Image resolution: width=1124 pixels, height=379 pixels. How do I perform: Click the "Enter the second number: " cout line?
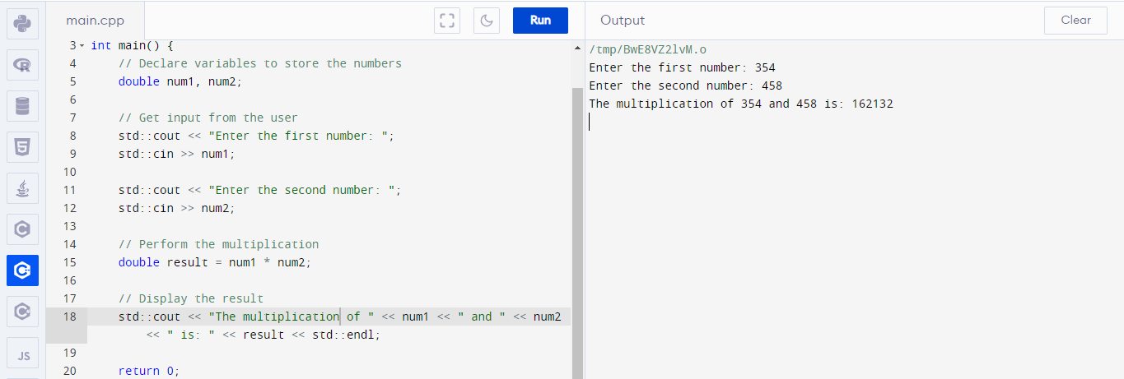(260, 190)
